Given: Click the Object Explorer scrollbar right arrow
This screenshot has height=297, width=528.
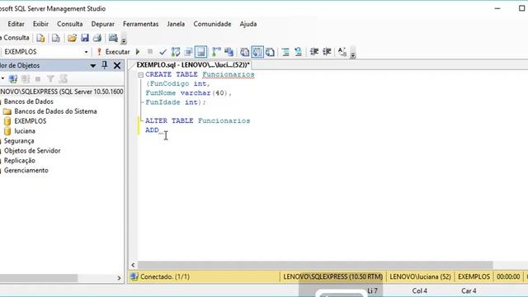Looking at the screenshot, I should point(119,278).
